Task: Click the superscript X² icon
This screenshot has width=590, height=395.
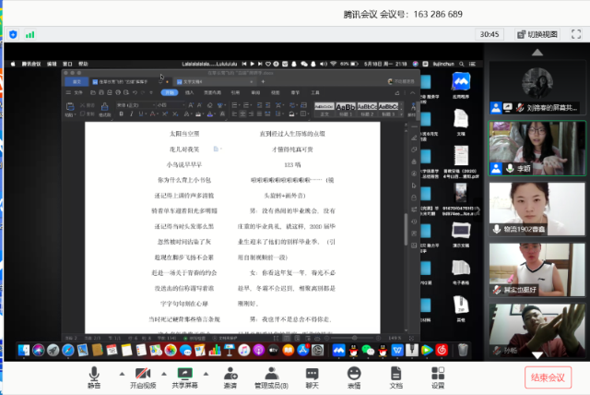Action: (165, 114)
